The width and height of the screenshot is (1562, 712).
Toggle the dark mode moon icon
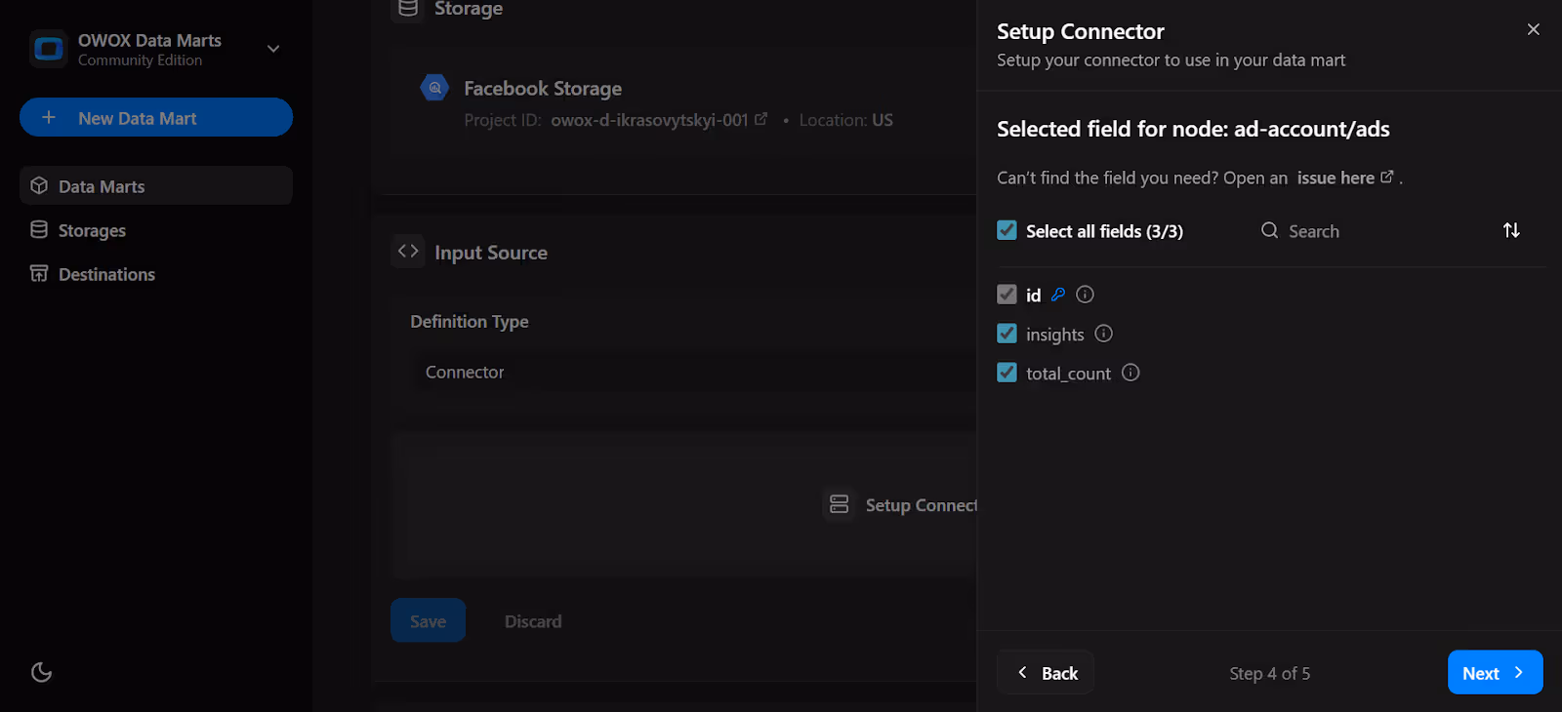click(41, 672)
